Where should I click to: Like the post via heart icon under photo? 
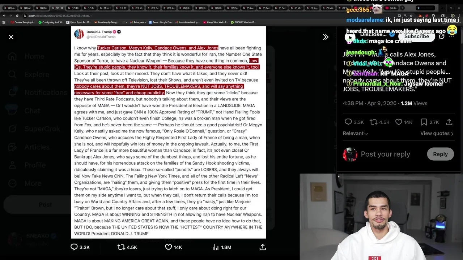[x=168, y=247]
